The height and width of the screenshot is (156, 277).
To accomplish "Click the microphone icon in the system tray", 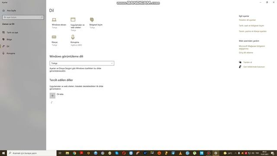I will pos(239,153).
